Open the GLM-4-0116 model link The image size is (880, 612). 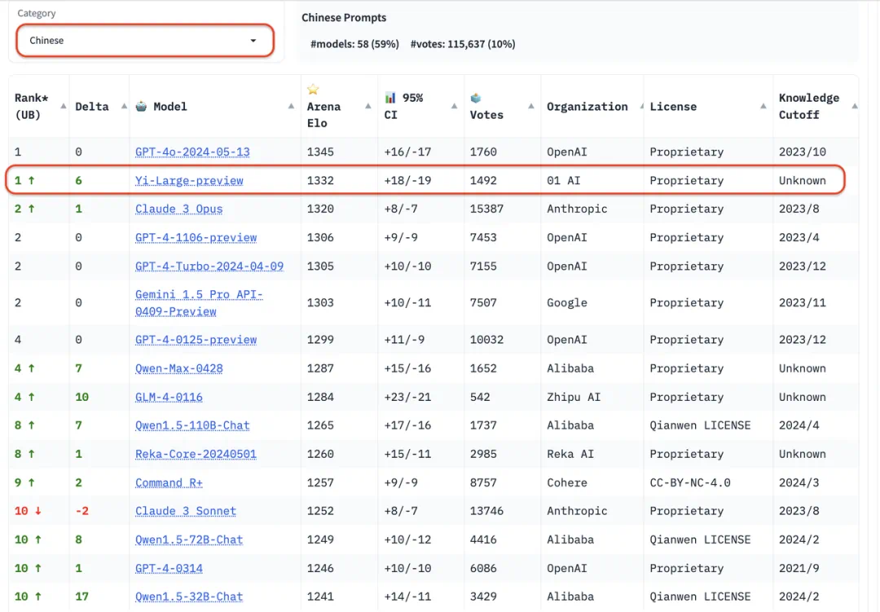(169, 397)
